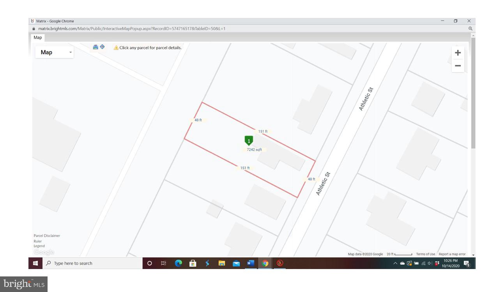Expand the Map type dropdown
Screen dimensions: 497x292
[x=55, y=52]
